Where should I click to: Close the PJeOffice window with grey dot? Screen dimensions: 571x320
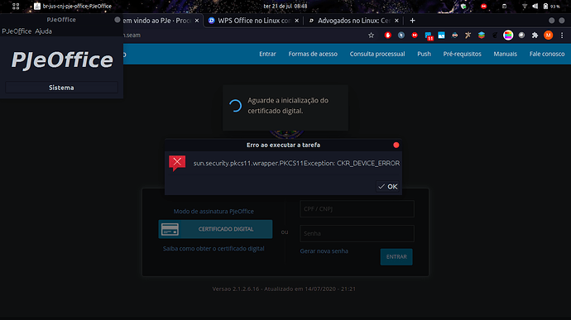click(x=118, y=20)
